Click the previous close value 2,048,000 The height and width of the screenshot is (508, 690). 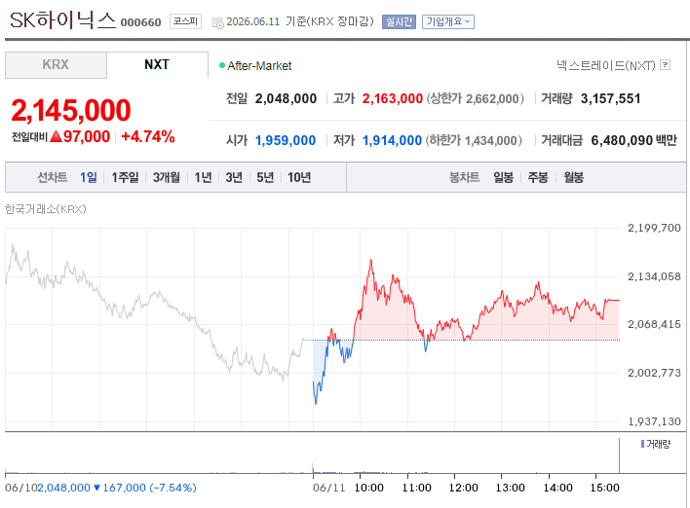pos(286,98)
